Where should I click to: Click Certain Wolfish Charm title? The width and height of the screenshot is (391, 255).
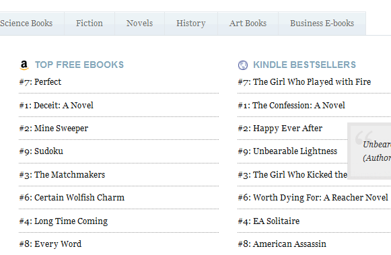point(72,198)
